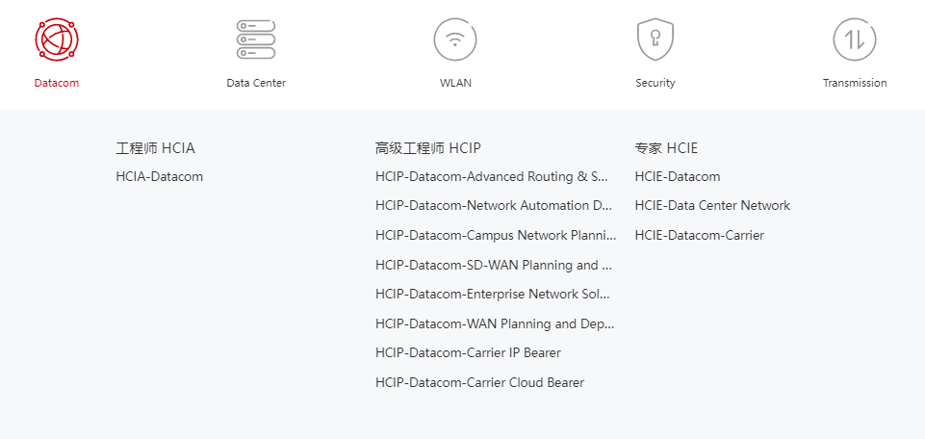Open the HCIE-Data Center Network link
The height and width of the screenshot is (439, 925).
(712, 205)
